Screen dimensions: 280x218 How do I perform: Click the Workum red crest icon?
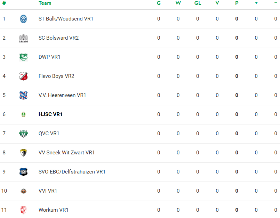click(x=23, y=210)
